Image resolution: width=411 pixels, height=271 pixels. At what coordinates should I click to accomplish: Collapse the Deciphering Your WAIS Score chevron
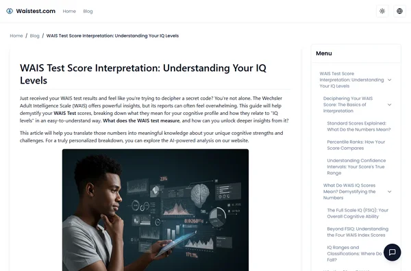[x=389, y=105]
